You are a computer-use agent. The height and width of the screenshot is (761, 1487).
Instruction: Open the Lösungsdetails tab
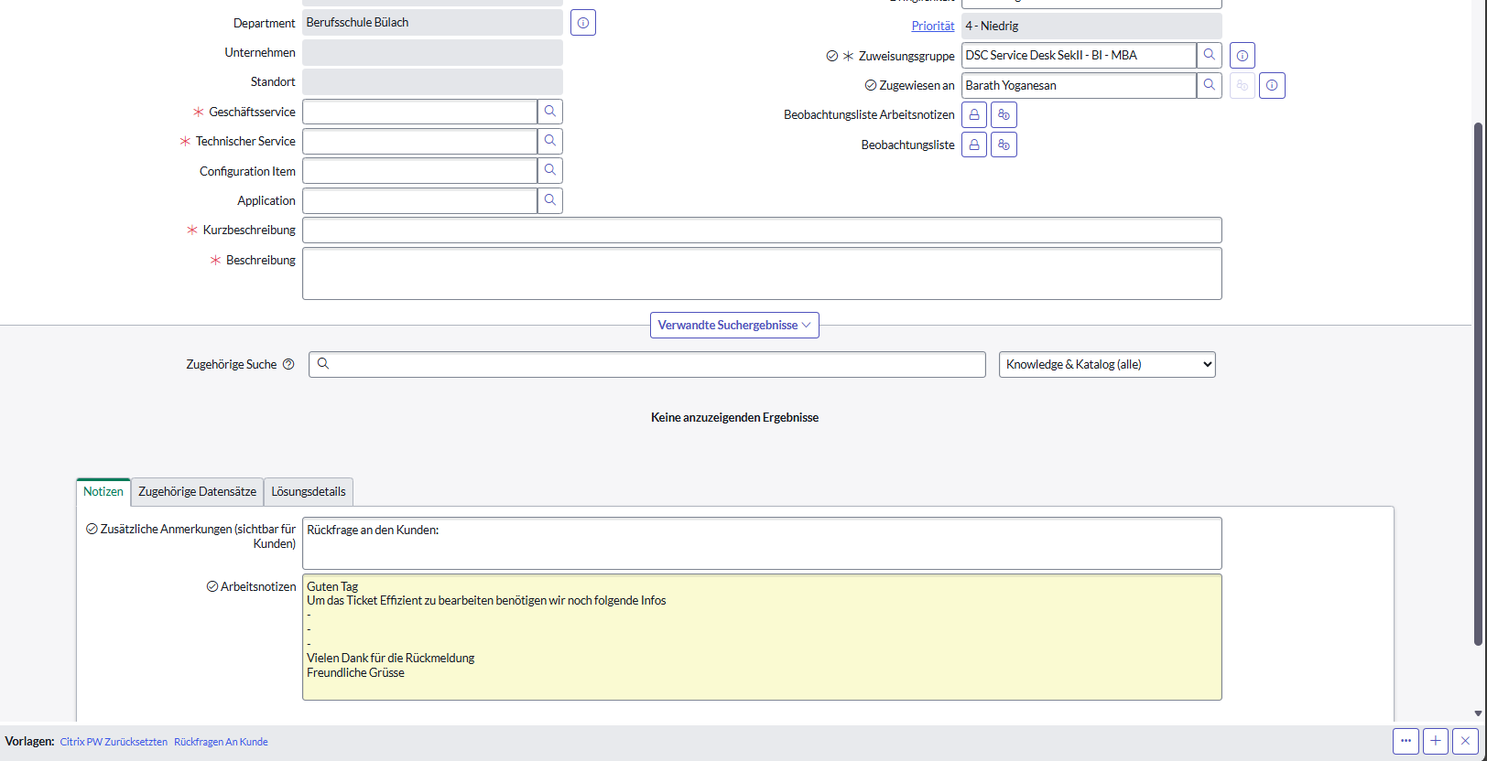coord(309,492)
